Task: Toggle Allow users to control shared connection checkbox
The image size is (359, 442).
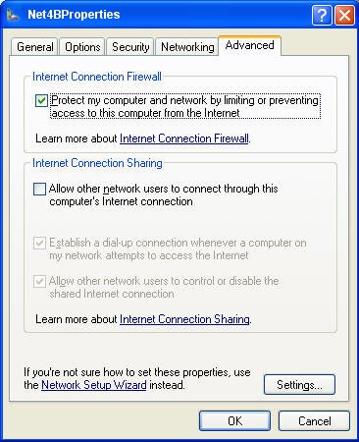Action: (x=39, y=281)
